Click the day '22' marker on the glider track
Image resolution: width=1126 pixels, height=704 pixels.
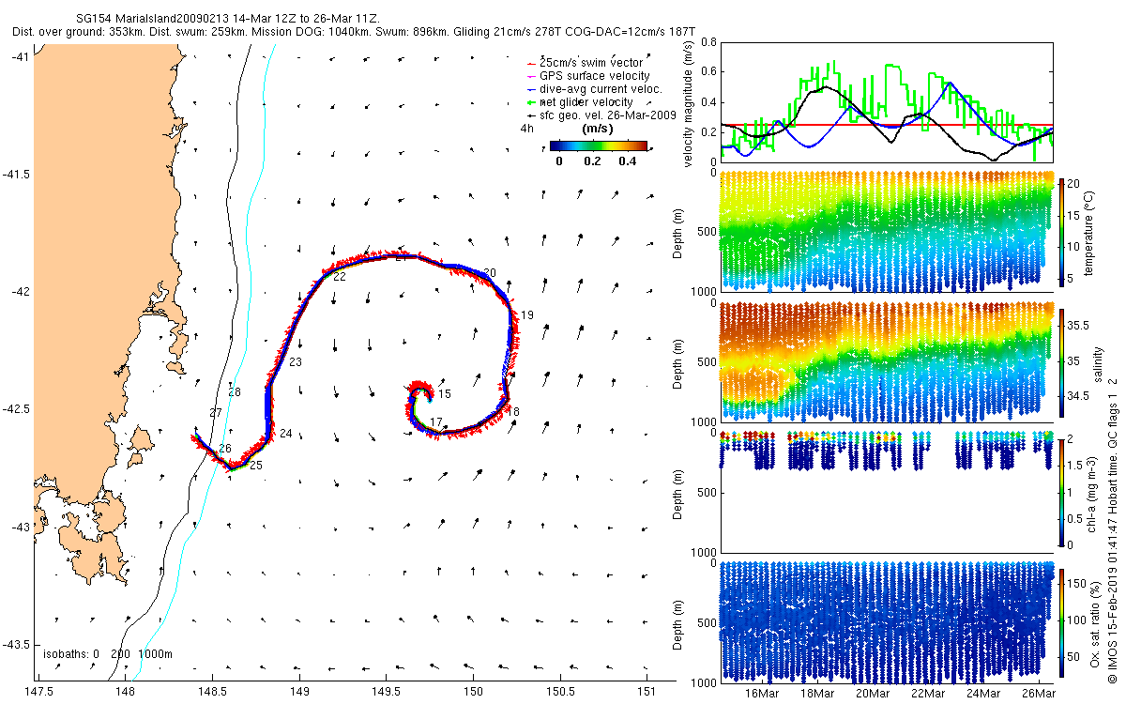click(339, 278)
